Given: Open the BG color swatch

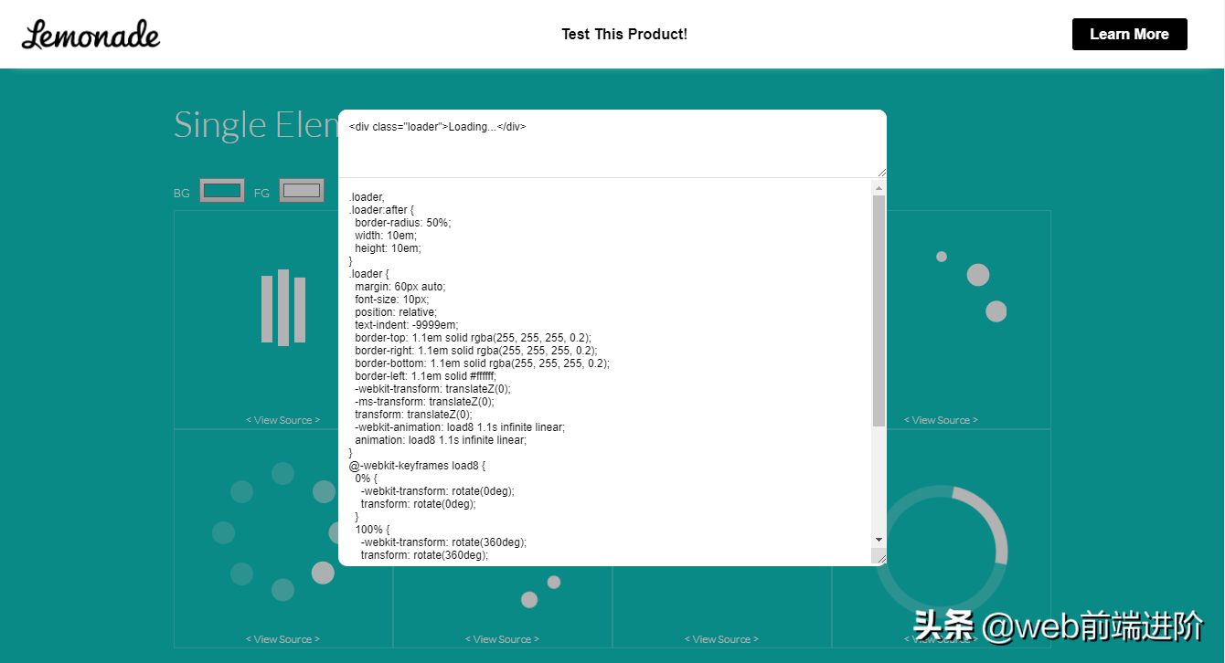Looking at the screenshot, I should pos(221,191).
